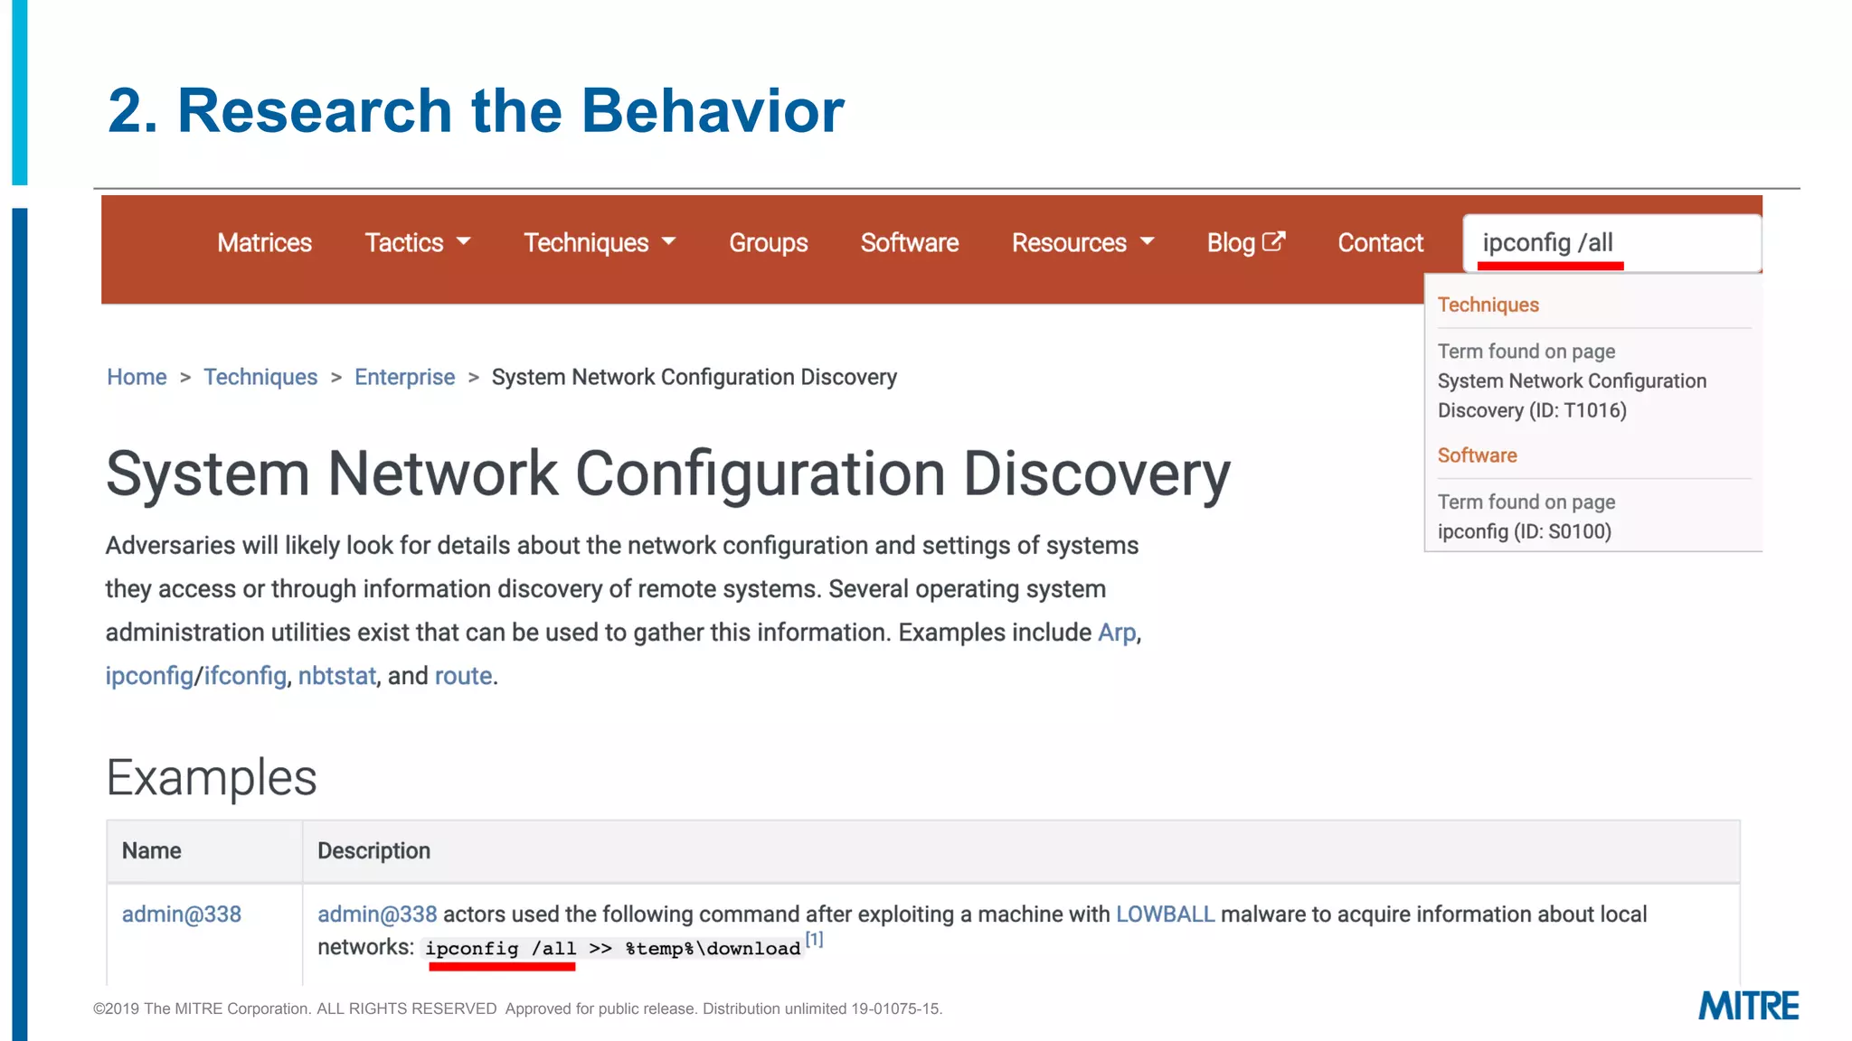Select ipconfig (ID: S0100) search result
Image resolution: width=1852 pixels, height=1041 pixels.
(1525, 531)
